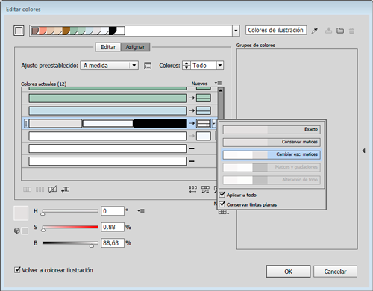Open the color reduction options icon
The image size is (373, 291).
148,66
